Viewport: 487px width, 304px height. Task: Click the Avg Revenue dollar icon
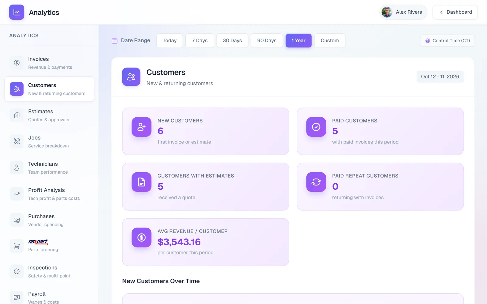click(142, 237)
